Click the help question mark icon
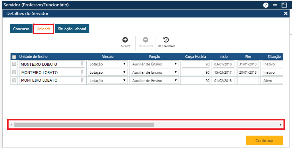This screenshot has height=149, width=292. pyautogui.click(x=266, y=5)
